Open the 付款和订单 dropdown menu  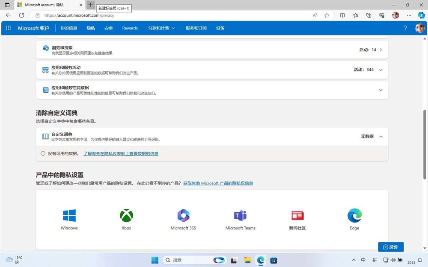tap(161, 28)
